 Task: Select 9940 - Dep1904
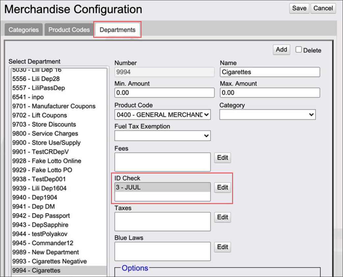[x=59, y=197]
